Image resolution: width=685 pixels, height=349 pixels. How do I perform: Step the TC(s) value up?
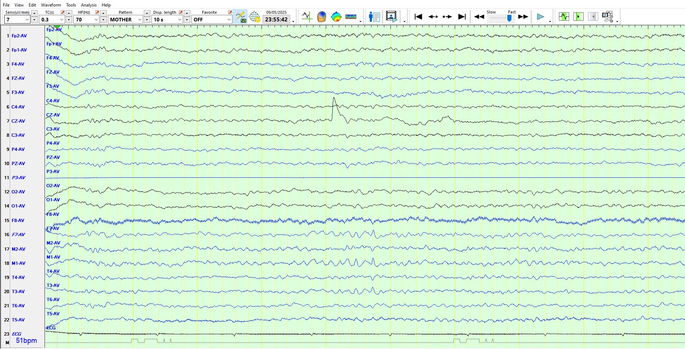point(69,13)
